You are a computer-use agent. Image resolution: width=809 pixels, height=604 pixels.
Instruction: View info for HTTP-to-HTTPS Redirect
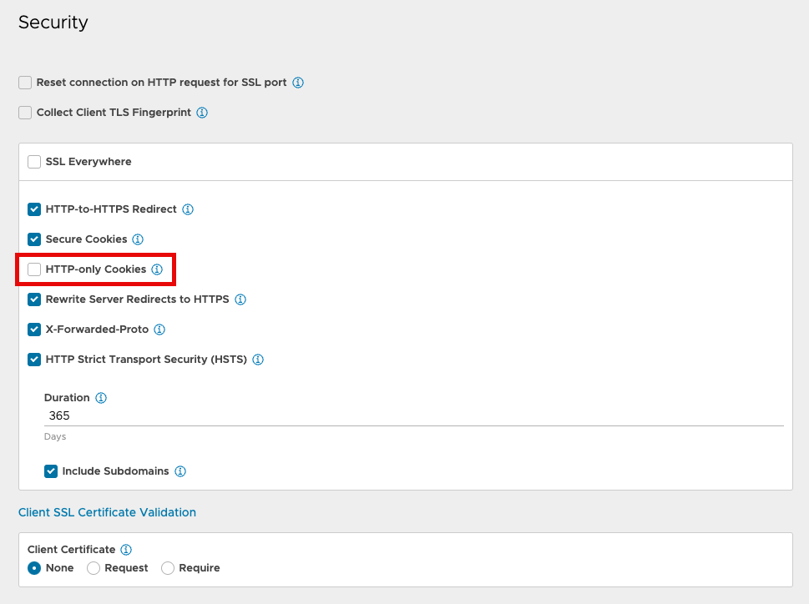188,209
